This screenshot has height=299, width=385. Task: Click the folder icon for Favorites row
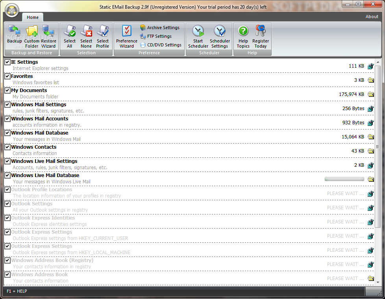(371, 80)
